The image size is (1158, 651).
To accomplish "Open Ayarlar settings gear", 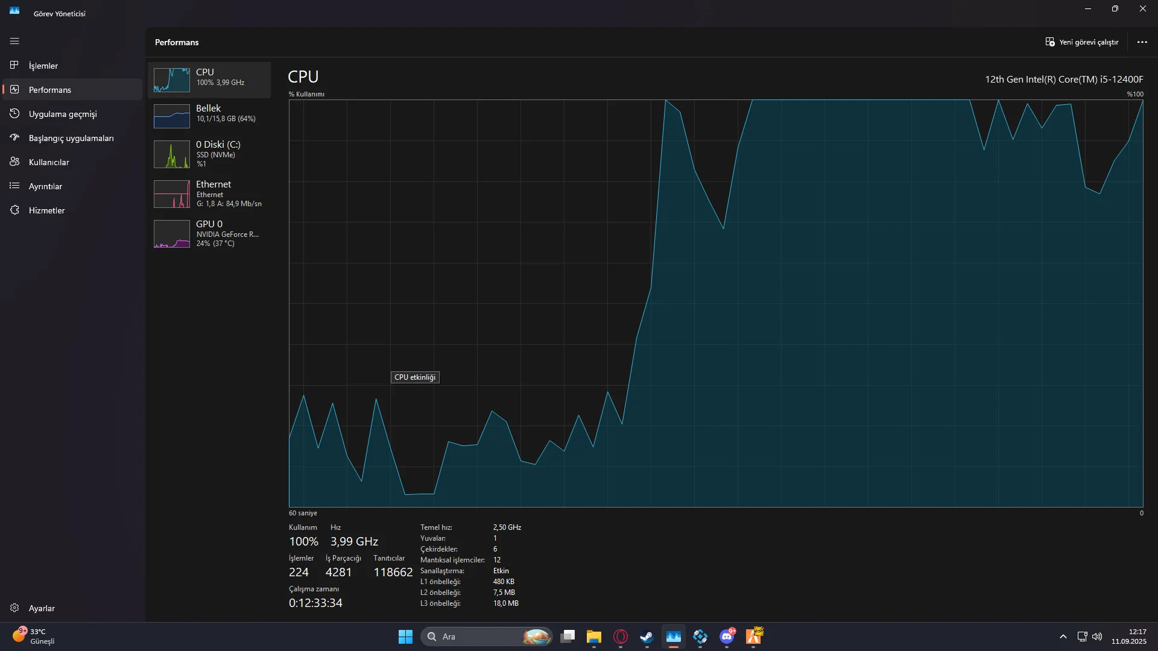I will [x=14, y=608].
